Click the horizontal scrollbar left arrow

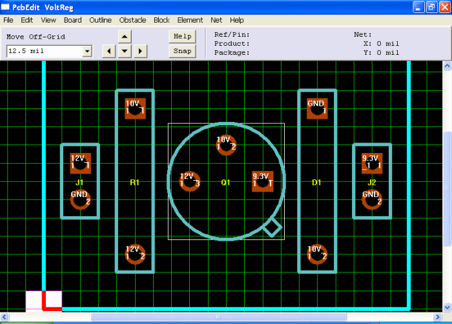[x=5, y=317]
